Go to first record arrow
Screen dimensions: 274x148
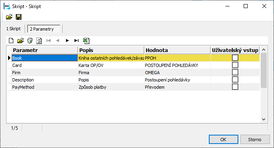tap(49, 41)
